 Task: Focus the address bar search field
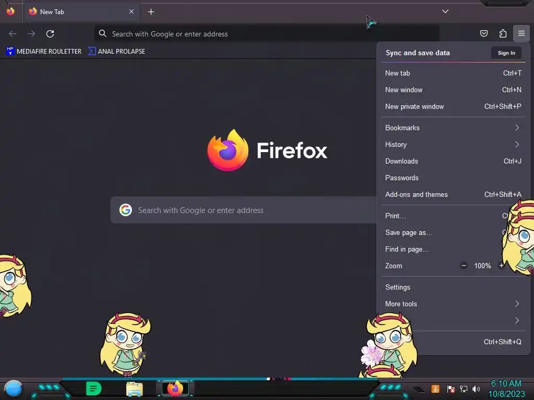point(266,34)
